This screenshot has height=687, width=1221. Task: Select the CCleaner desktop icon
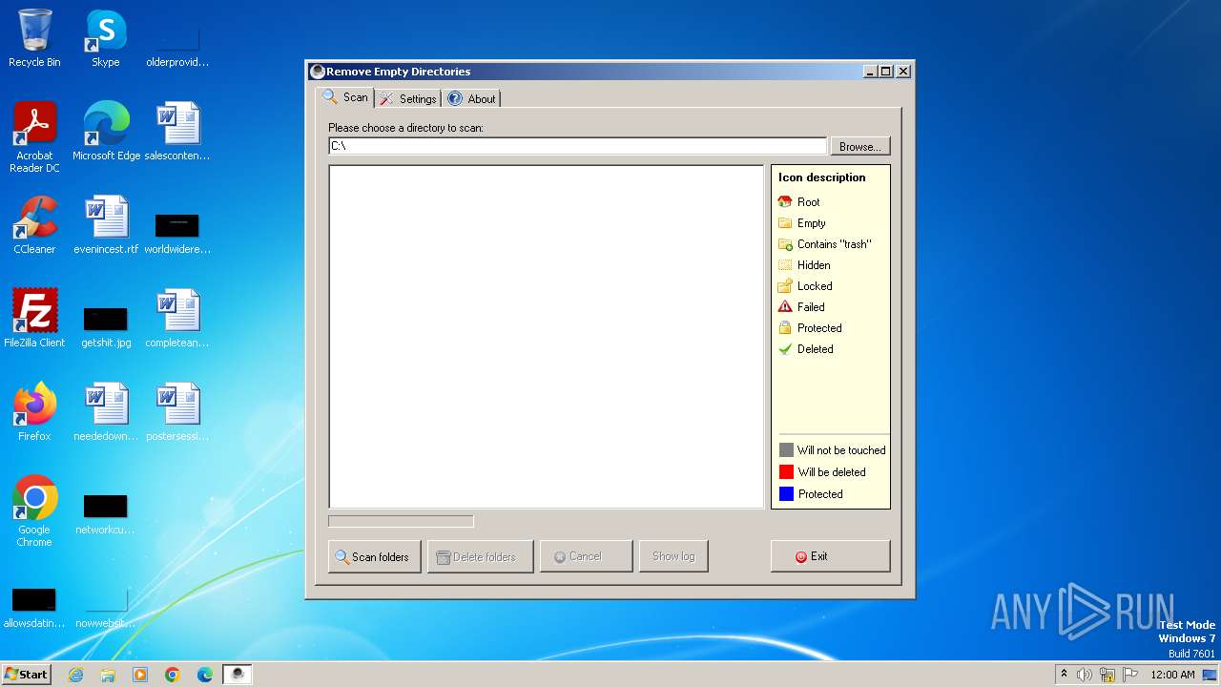tap(34, 225)
